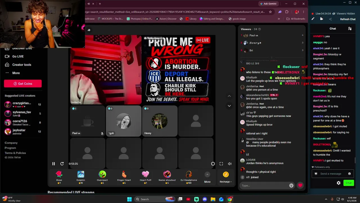Image resolution: width=360 pixels, height=203 pixels.
Task: Open the Editing and Design bookmark
Action: pyautogui.click(x=212, y=19)
